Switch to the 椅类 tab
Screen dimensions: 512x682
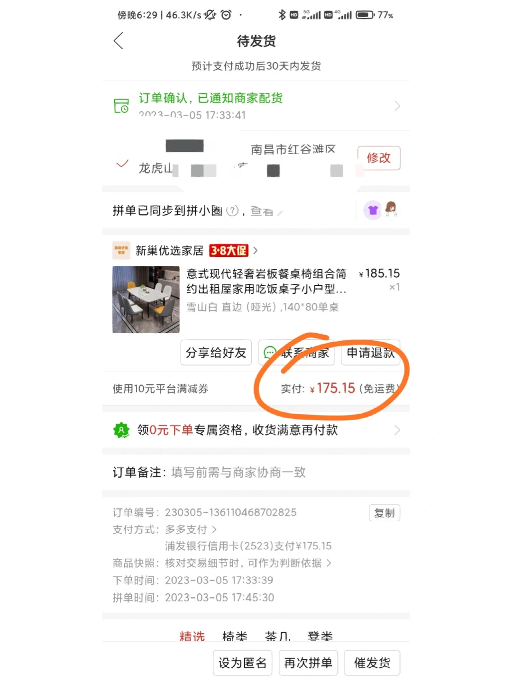[x=235, y=636]
